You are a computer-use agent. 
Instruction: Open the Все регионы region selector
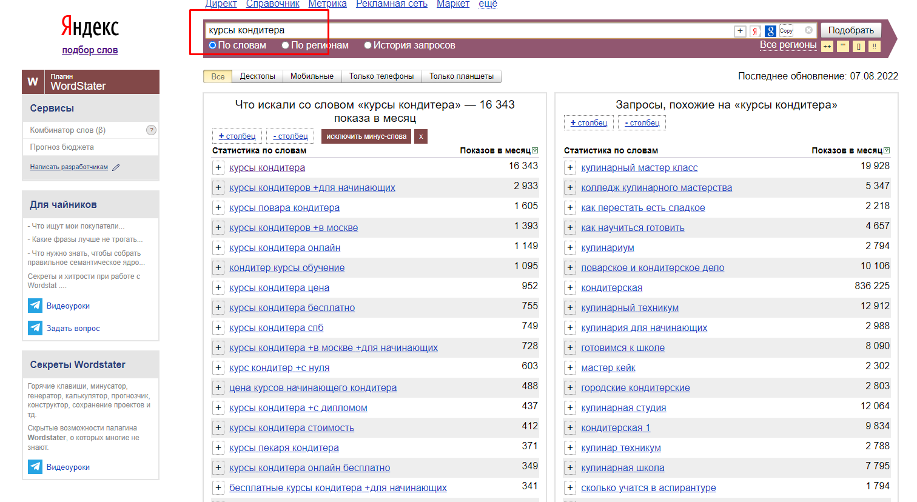click(788, 45)
